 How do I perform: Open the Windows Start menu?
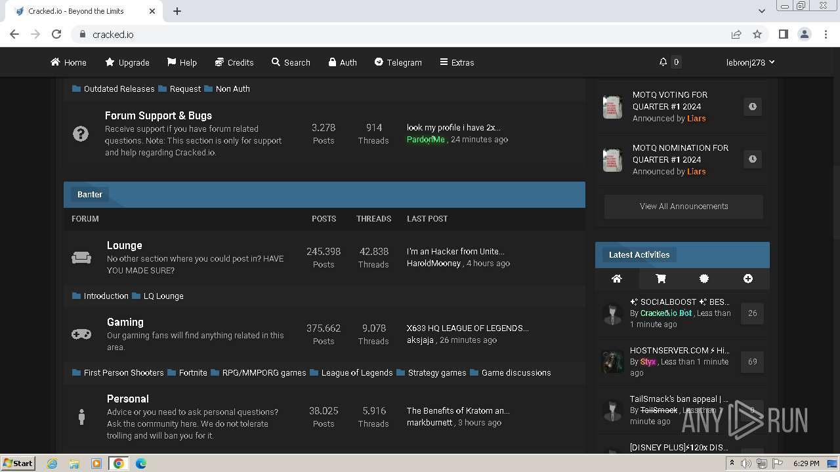pos(18,463)
